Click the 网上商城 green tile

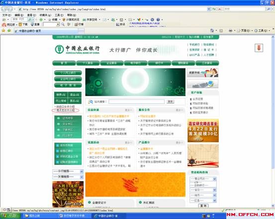click(x=61, y=101)
